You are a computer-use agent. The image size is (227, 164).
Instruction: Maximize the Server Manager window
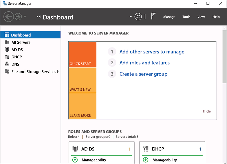click(x=208, y=3)
